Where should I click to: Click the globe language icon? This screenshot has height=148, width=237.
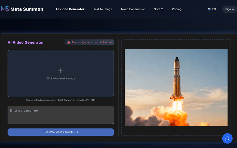coord(209,9)
